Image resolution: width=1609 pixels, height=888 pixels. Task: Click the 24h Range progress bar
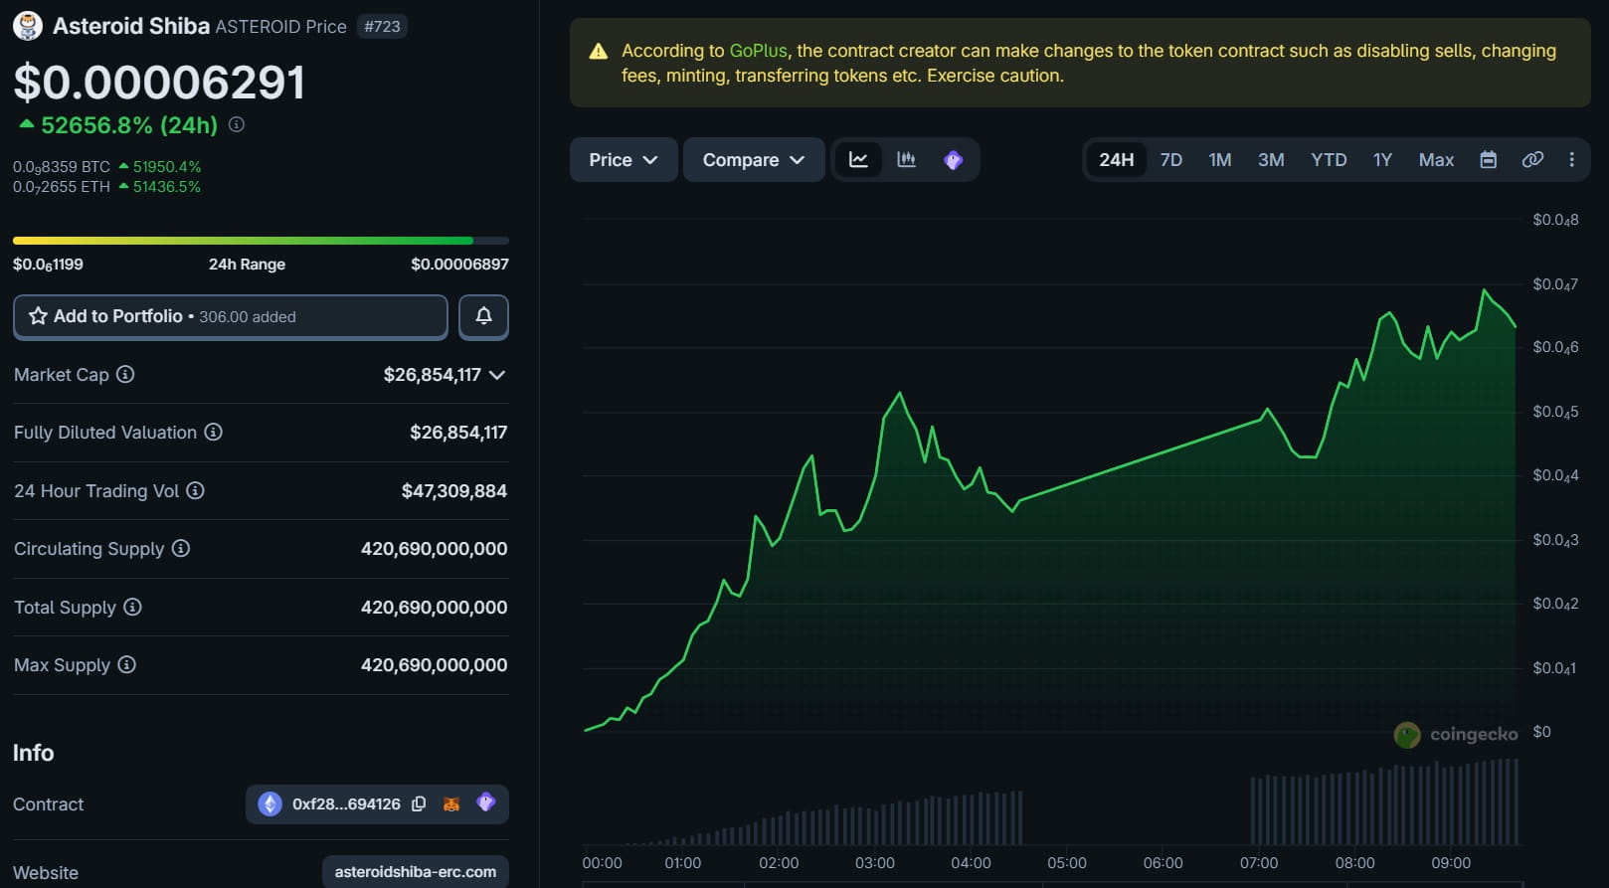261,241
